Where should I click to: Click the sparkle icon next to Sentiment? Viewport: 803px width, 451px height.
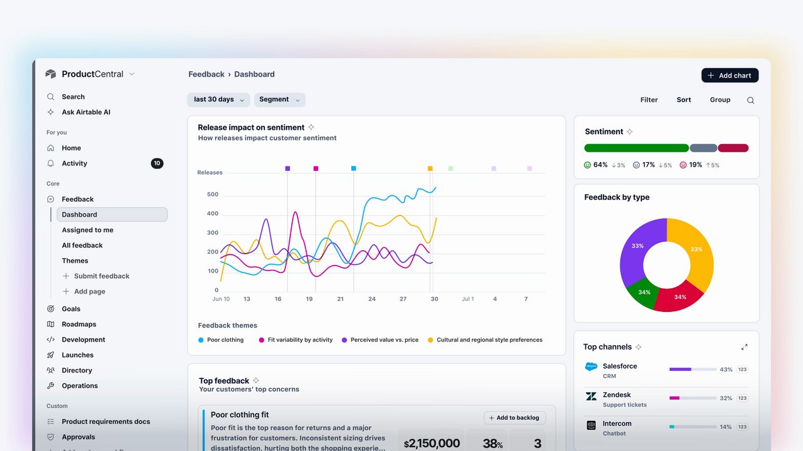[x=630, y=132]
